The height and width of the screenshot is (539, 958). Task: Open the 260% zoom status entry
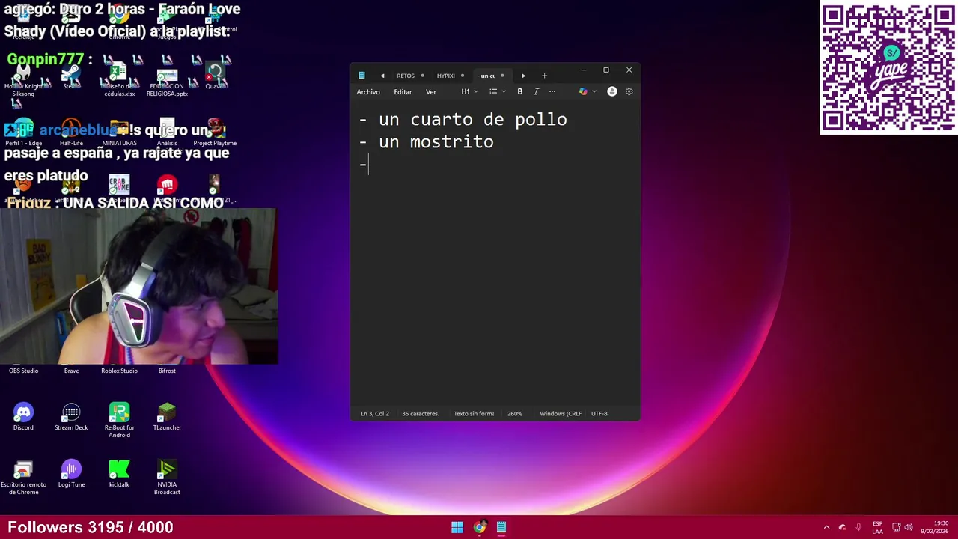tap(515, 413)
